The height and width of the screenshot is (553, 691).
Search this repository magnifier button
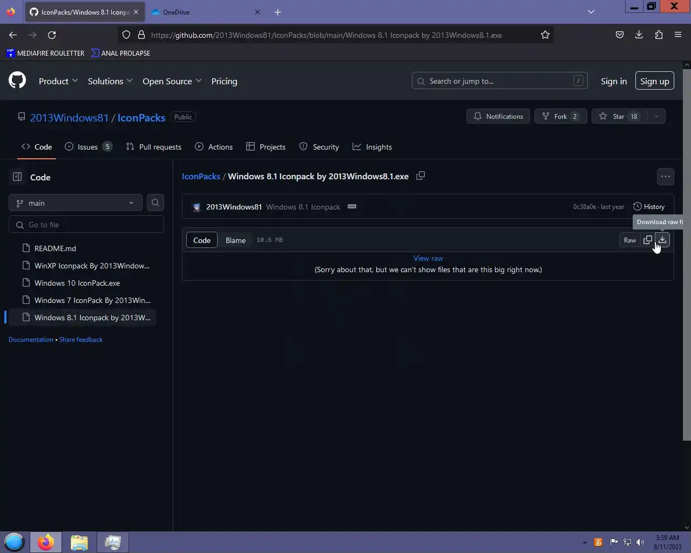[x=155, y=203]
